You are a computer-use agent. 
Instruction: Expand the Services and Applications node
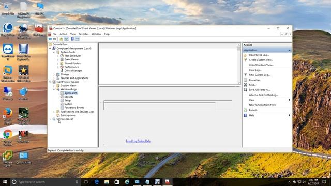click(54, 78)
